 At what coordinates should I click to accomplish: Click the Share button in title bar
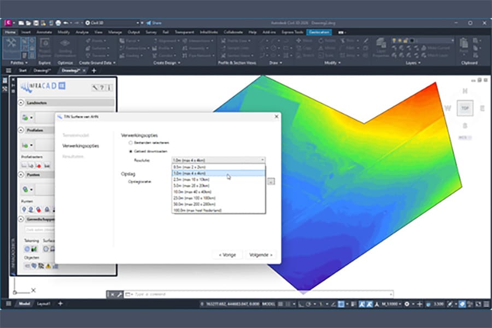click(x=154, y=23)
